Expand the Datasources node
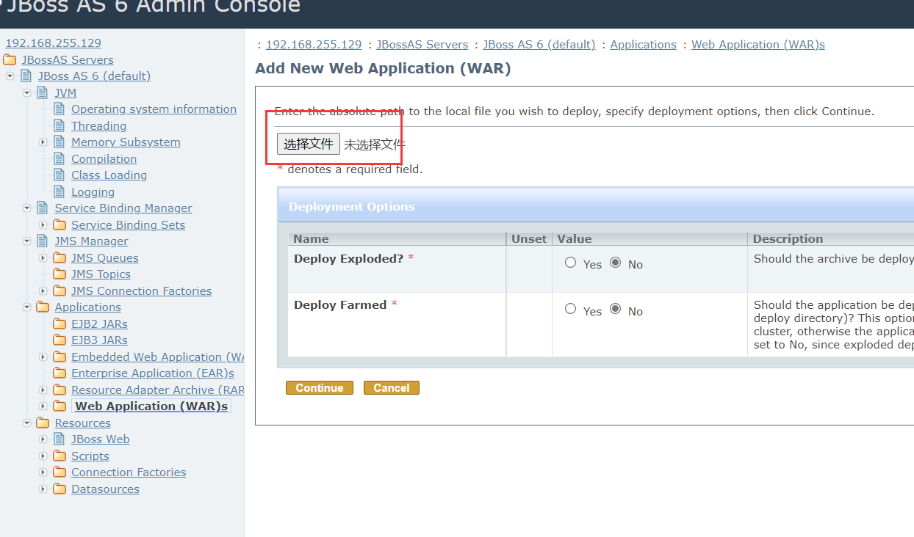 click(43, 489)
